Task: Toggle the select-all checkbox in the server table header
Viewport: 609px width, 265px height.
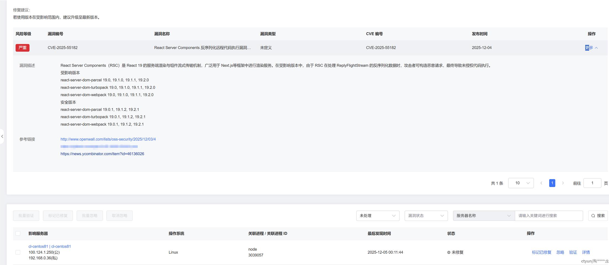Action: click(x=18, y=233)
